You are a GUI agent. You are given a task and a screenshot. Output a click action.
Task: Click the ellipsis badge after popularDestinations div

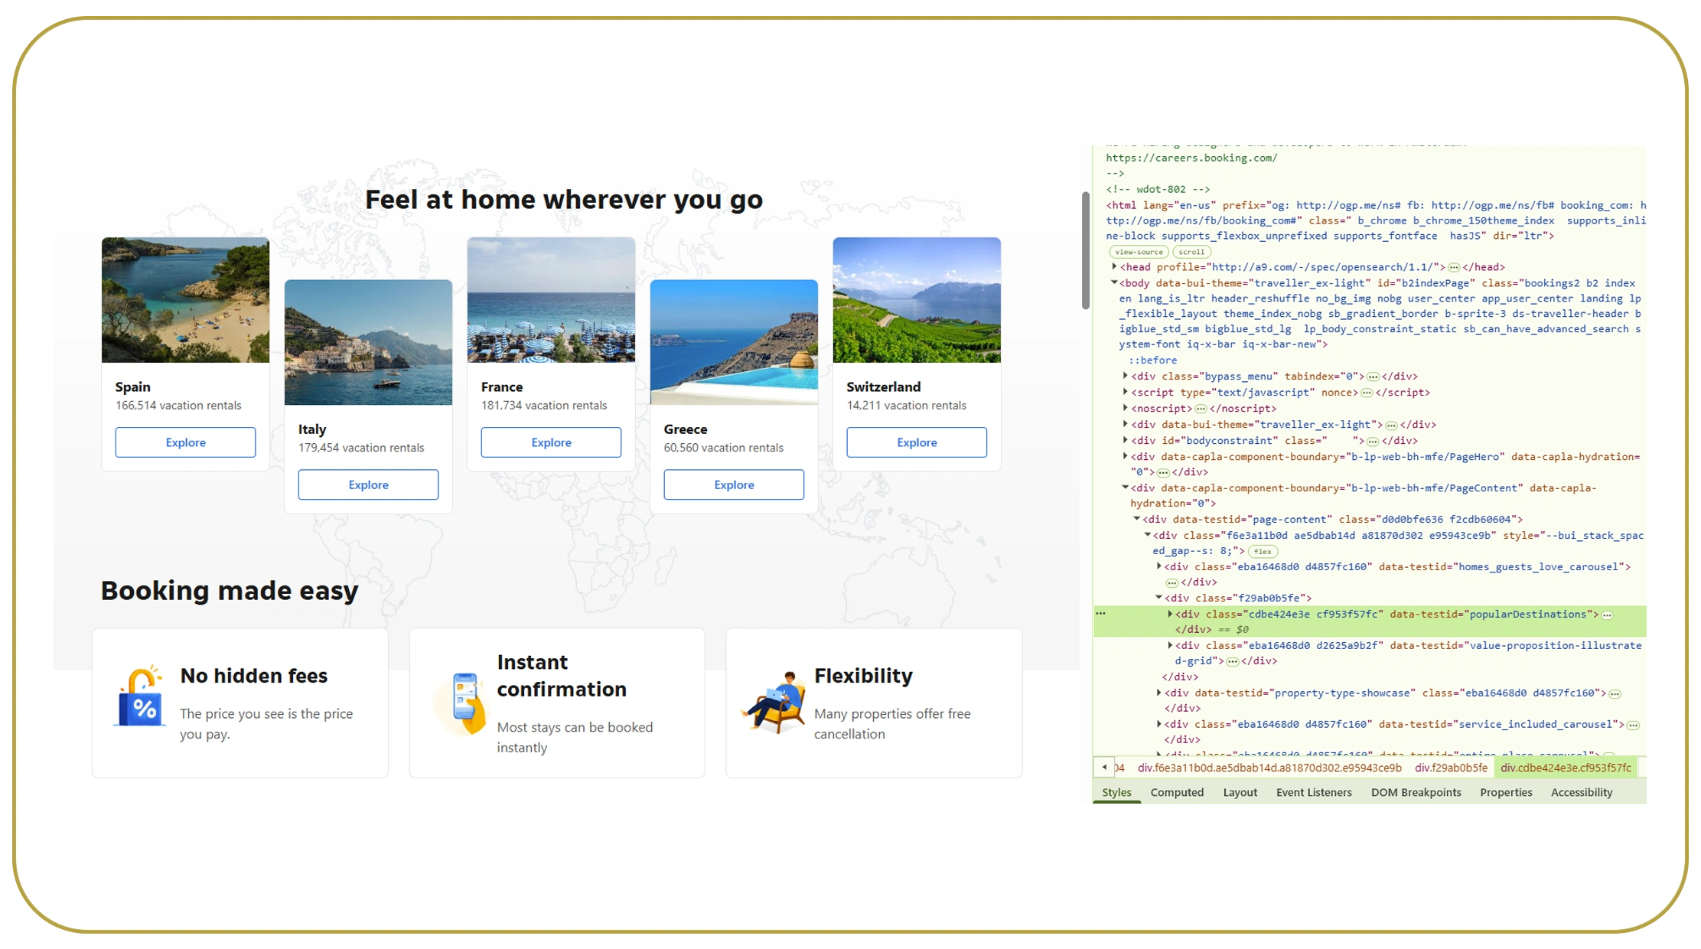click(x=1607, y=615)
